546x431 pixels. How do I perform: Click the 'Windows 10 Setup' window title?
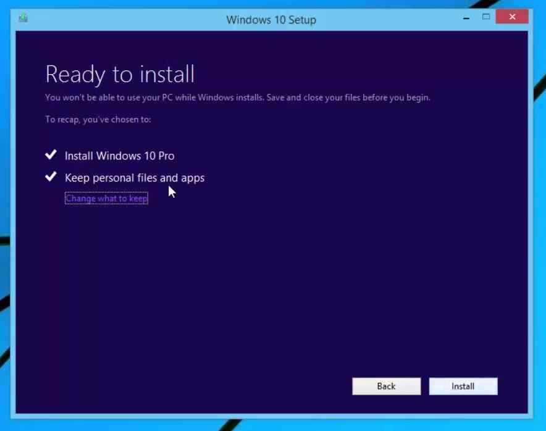(x=271, y=20)
